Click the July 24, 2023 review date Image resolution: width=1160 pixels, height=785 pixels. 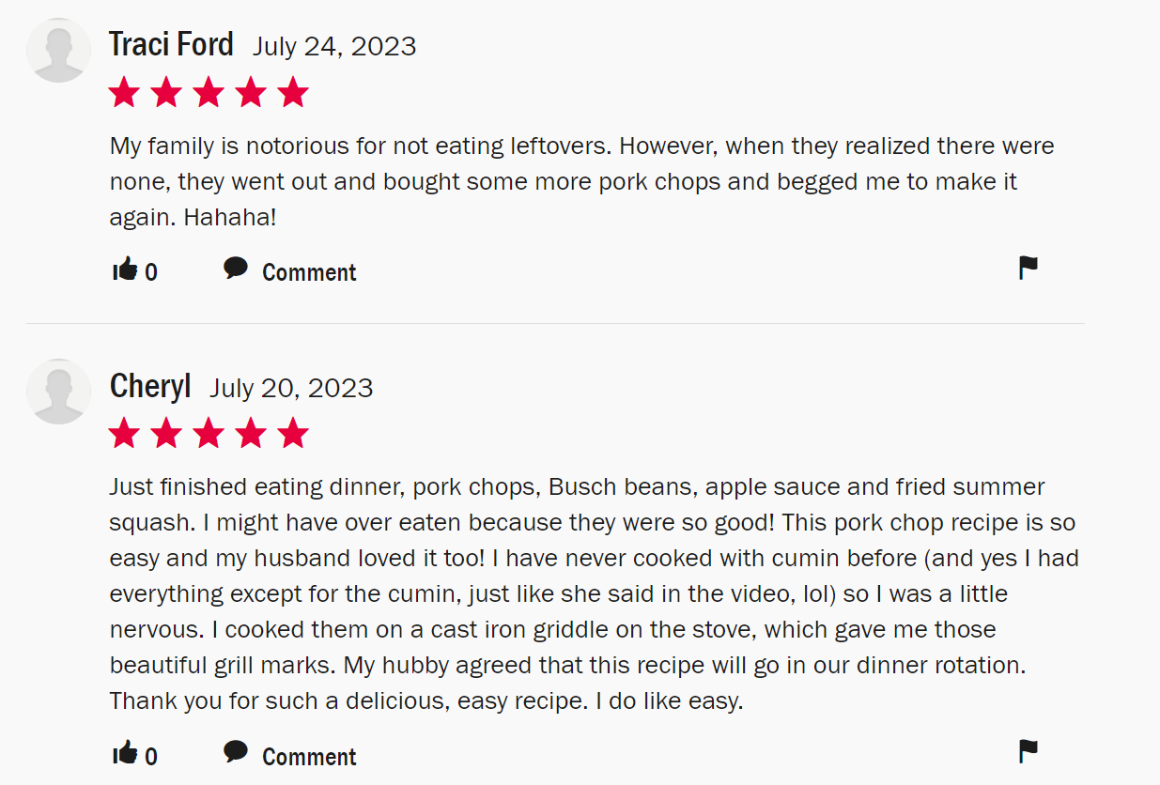334,47
